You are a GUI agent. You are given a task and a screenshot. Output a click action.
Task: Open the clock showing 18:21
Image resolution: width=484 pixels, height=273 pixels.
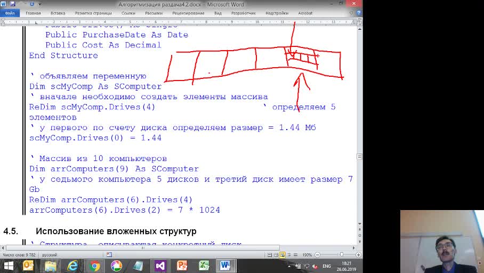coord(346,266)
